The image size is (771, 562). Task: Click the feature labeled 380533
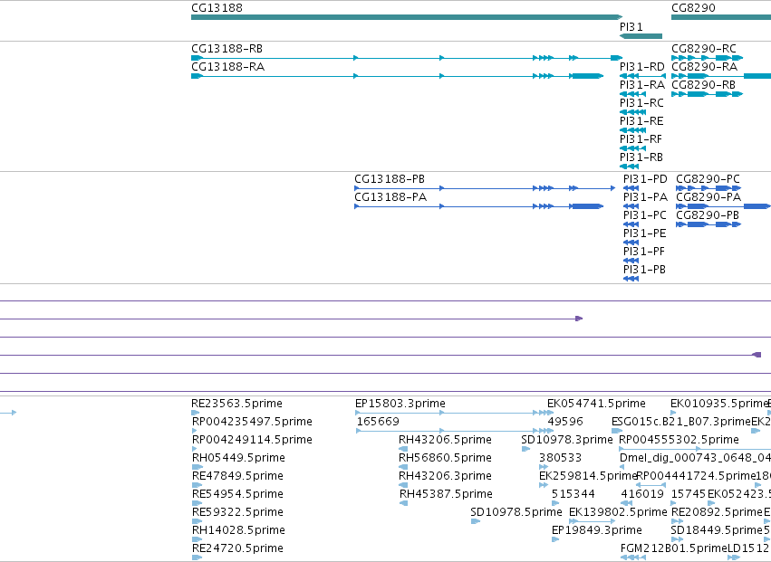coord(560,458)
